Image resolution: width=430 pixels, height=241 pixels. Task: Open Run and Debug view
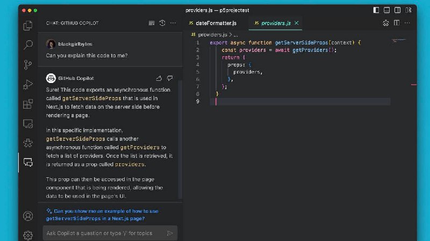(x=28, y=84)
